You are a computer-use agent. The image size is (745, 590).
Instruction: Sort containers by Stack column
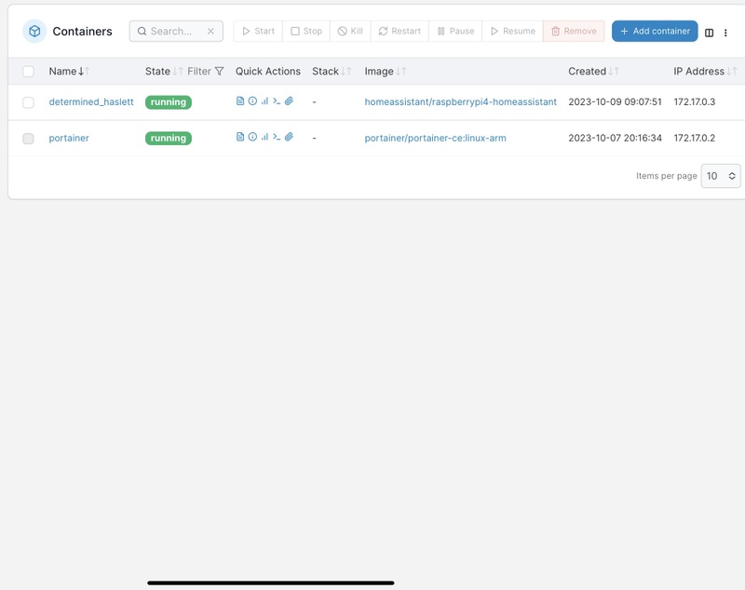coord(332,72)
